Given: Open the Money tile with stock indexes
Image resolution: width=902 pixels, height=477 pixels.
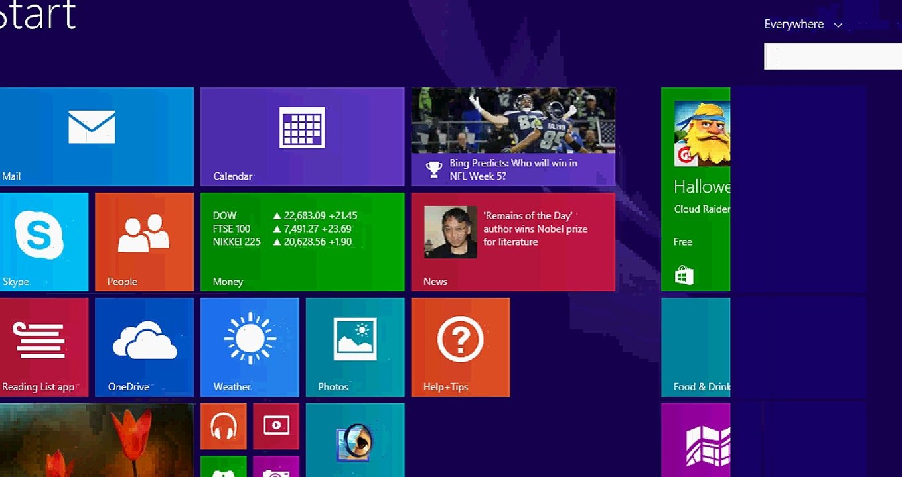Looking at the screenshot, I should tap(302, 242).
